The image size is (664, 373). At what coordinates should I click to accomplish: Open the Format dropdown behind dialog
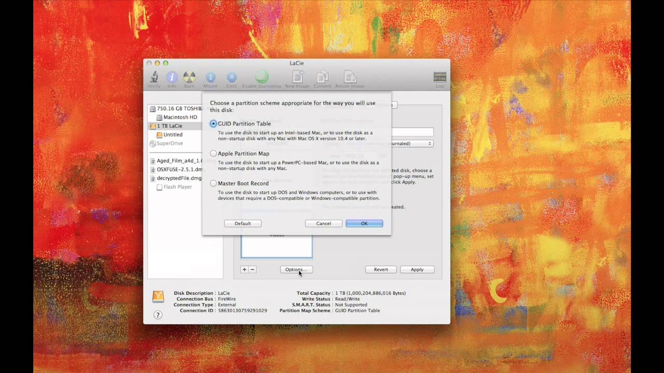(412, 144)
